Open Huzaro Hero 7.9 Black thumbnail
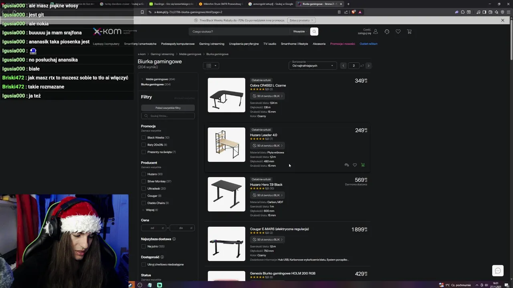 226,194
